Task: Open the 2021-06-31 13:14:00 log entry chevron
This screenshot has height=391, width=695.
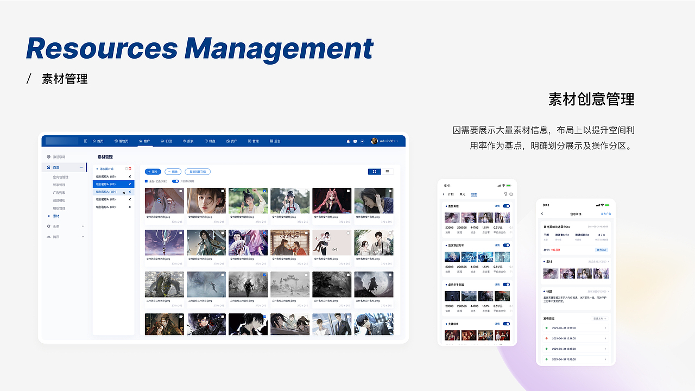Action: pos(605,338)
